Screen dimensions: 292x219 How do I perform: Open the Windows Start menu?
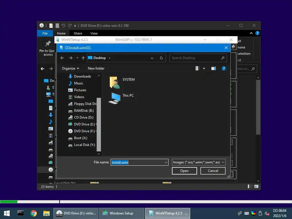tap(7, 213)
